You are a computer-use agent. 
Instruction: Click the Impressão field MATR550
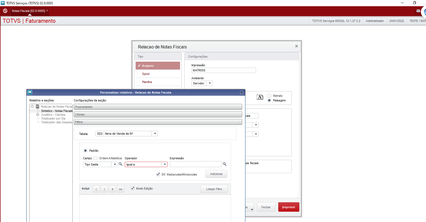coord(223,70)
